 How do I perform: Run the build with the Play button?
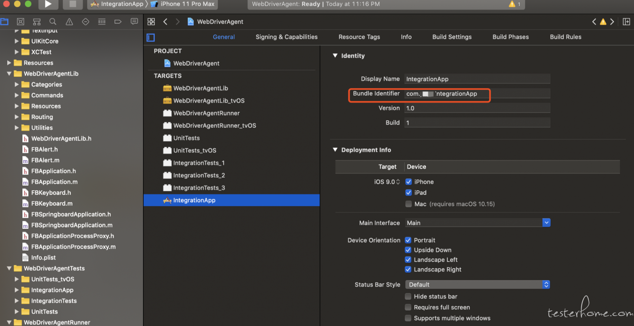pyautogui.click(x=48, y=4)
